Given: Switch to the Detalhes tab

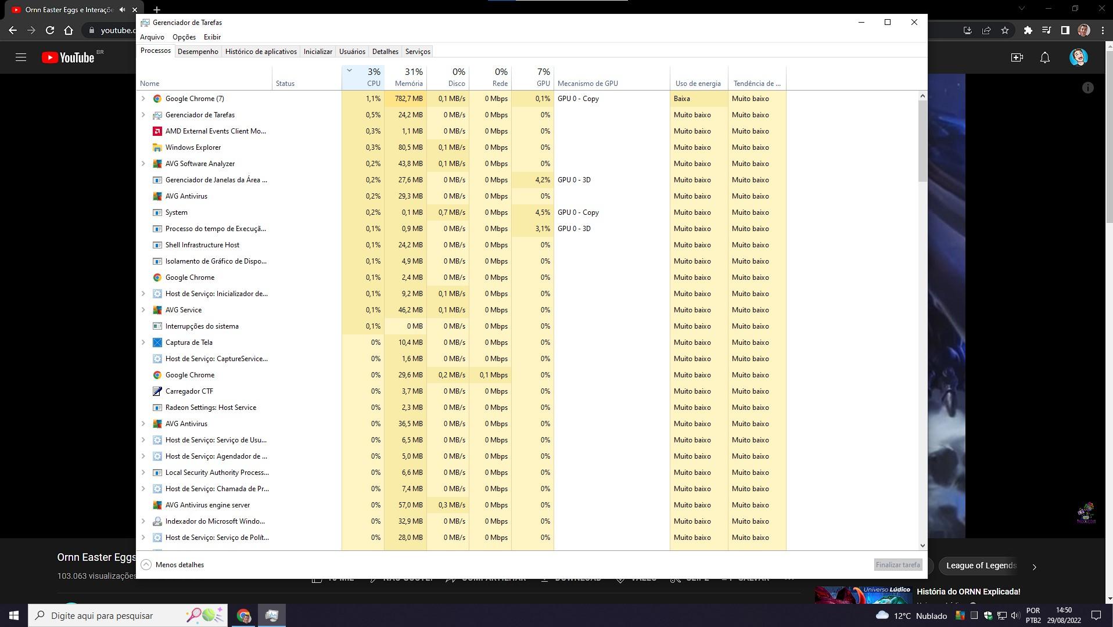Looking at the screenshot, I should click(x=385, y=52).
